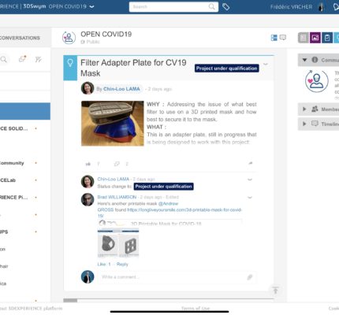Open the 3DEXPERIENCE platform footer link

[x=31, y=308]
